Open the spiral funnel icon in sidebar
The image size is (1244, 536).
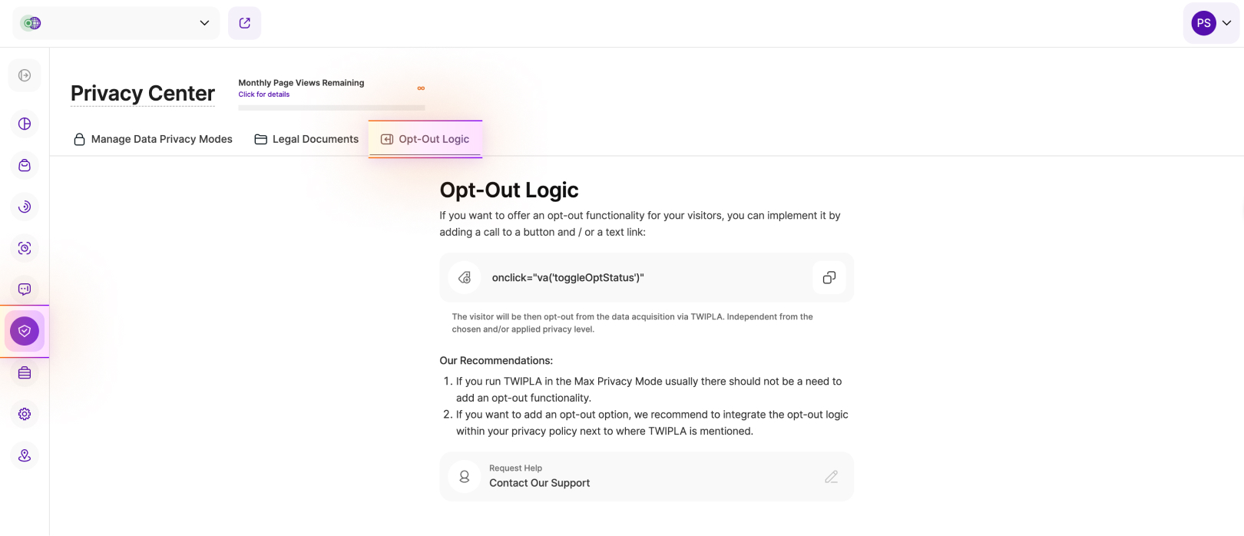click(x=25, y=207)
